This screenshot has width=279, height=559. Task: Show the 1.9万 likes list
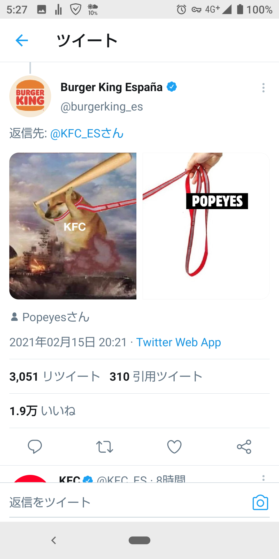tap(42, 411)
